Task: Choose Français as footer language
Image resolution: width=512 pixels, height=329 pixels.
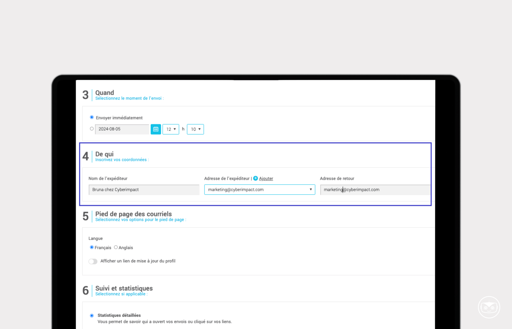Action: [92, 247]
